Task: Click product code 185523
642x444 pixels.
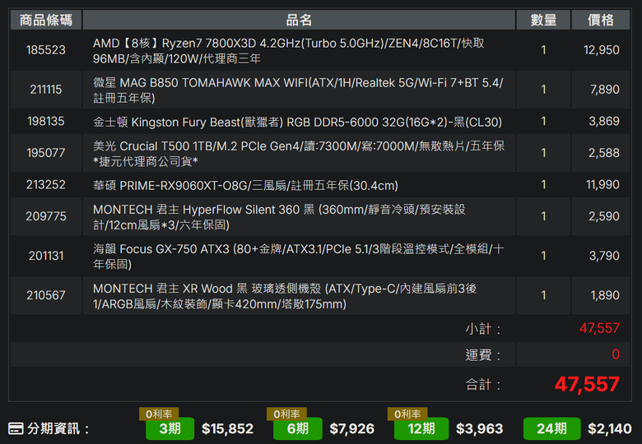Action: pyautogui.click(x=46, y=50)
